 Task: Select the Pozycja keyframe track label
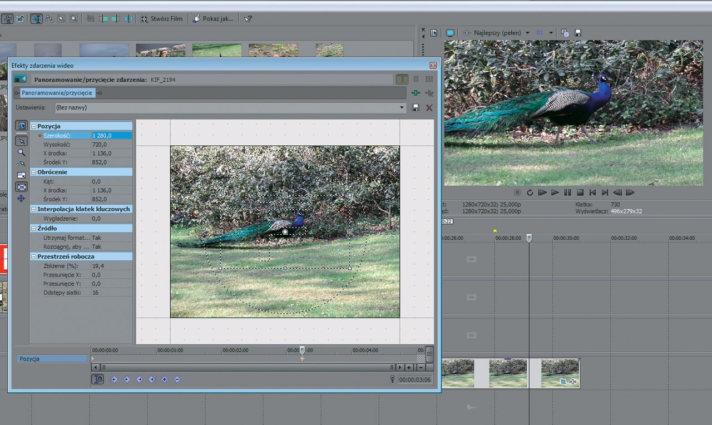point(52,359)
